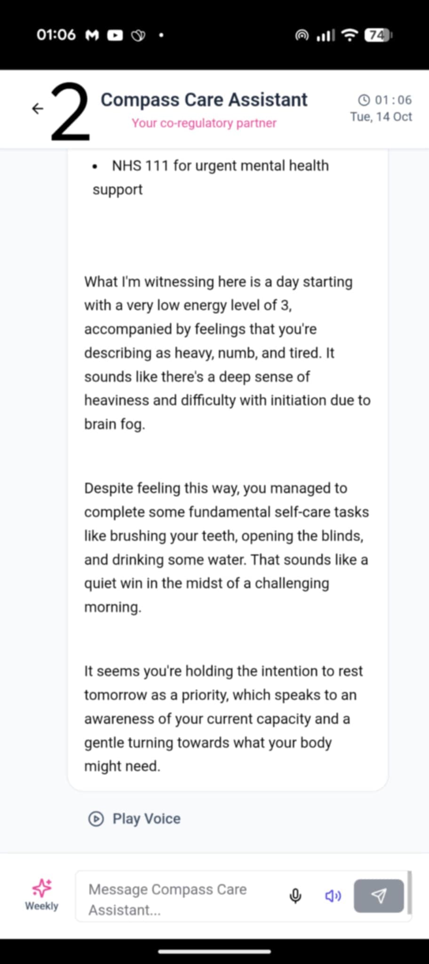Tap the Play Voice circle icon
429x964 pixels.
tap(96, 819)
